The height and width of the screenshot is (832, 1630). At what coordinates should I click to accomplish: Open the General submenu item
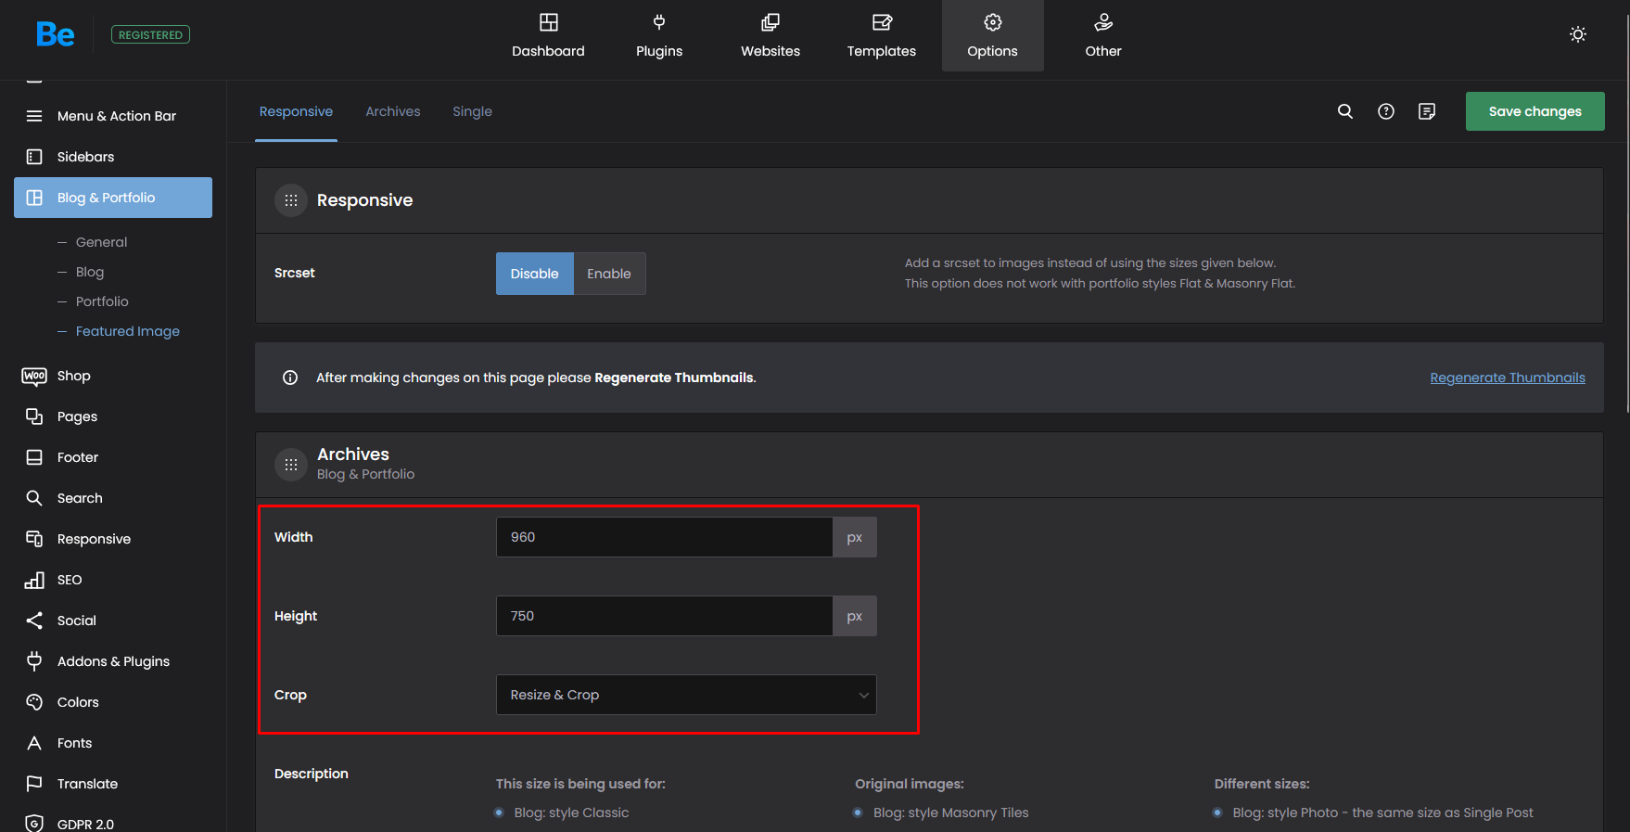click(102, 242)
